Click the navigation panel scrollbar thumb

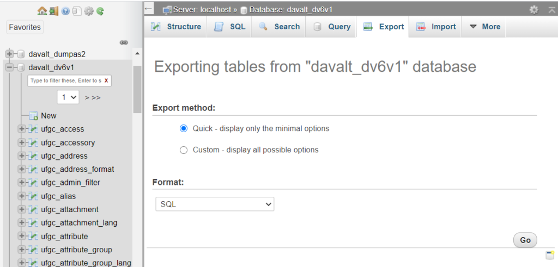[x=137, y=90]
